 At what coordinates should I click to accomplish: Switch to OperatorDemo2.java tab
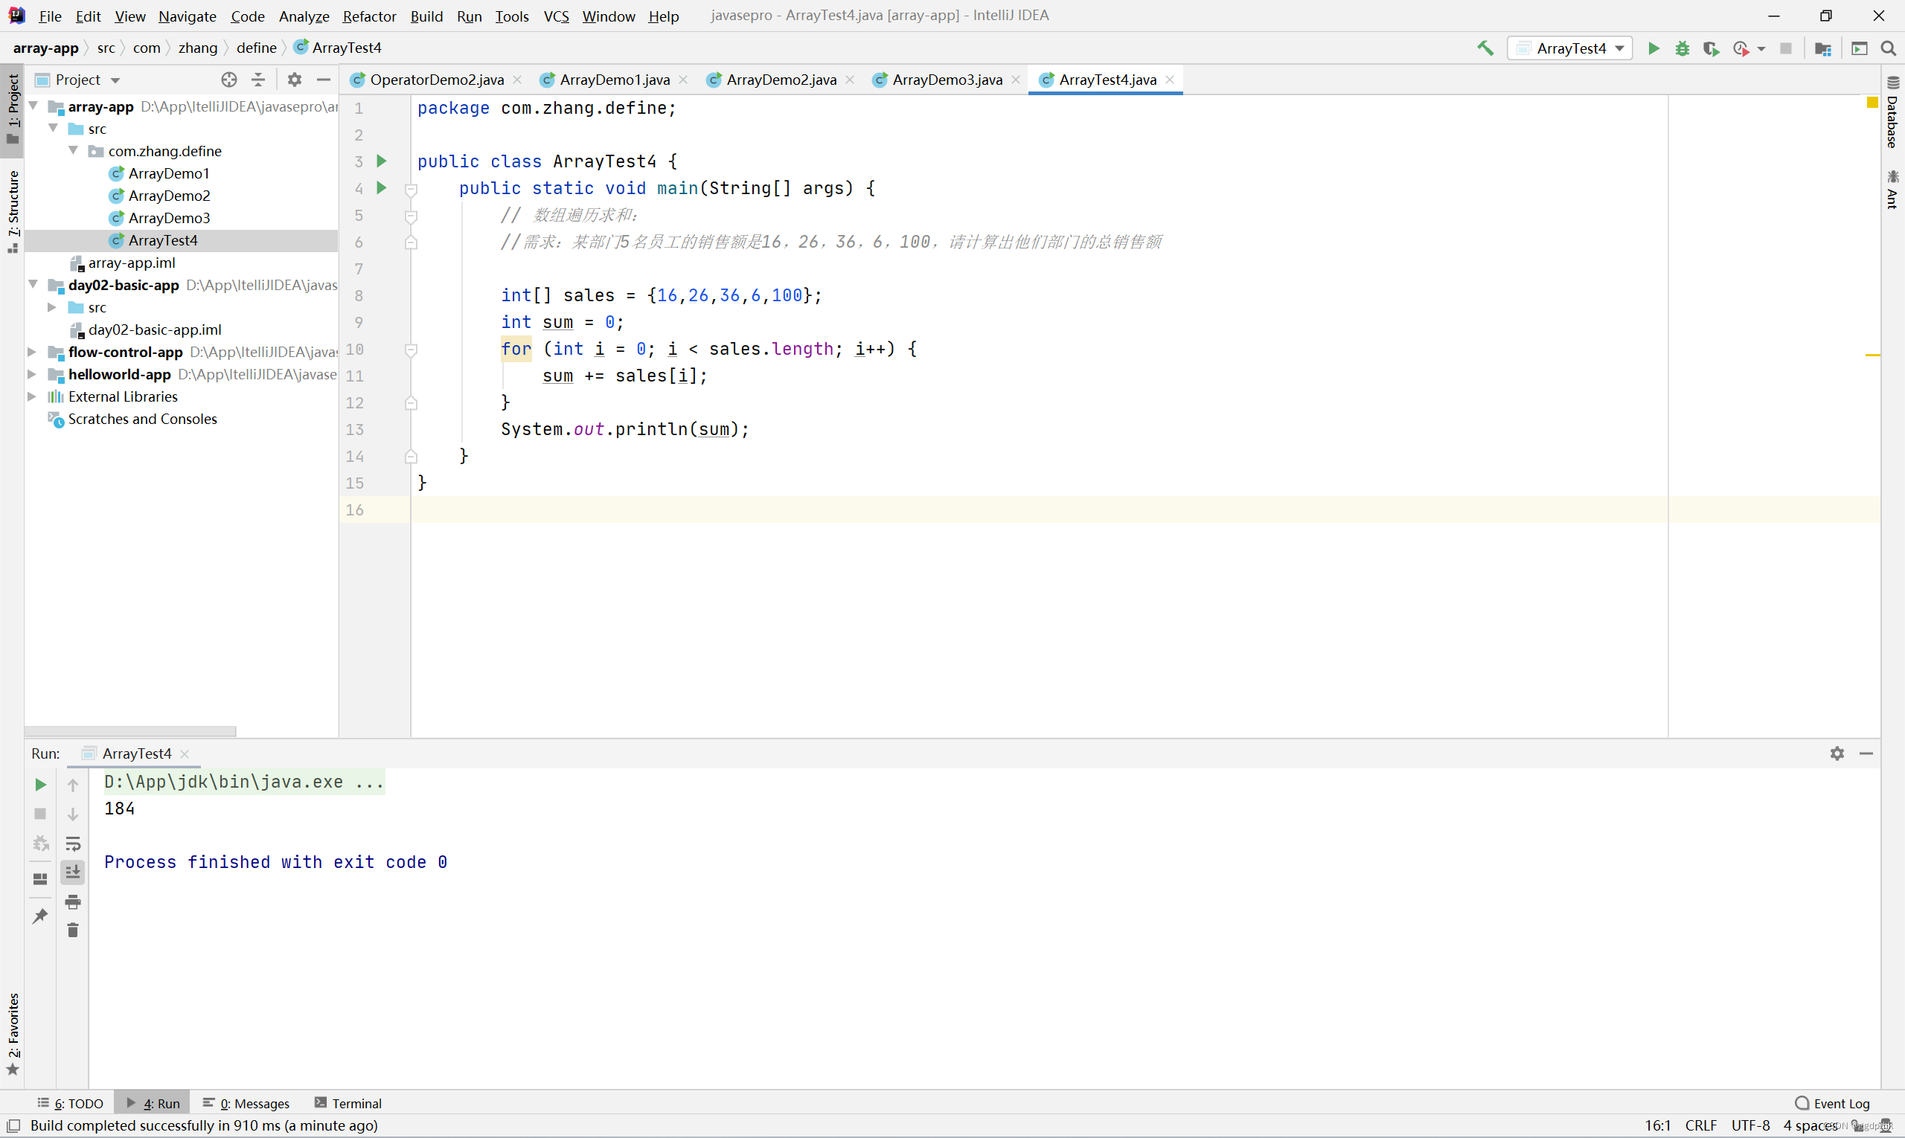coord(437,80)
